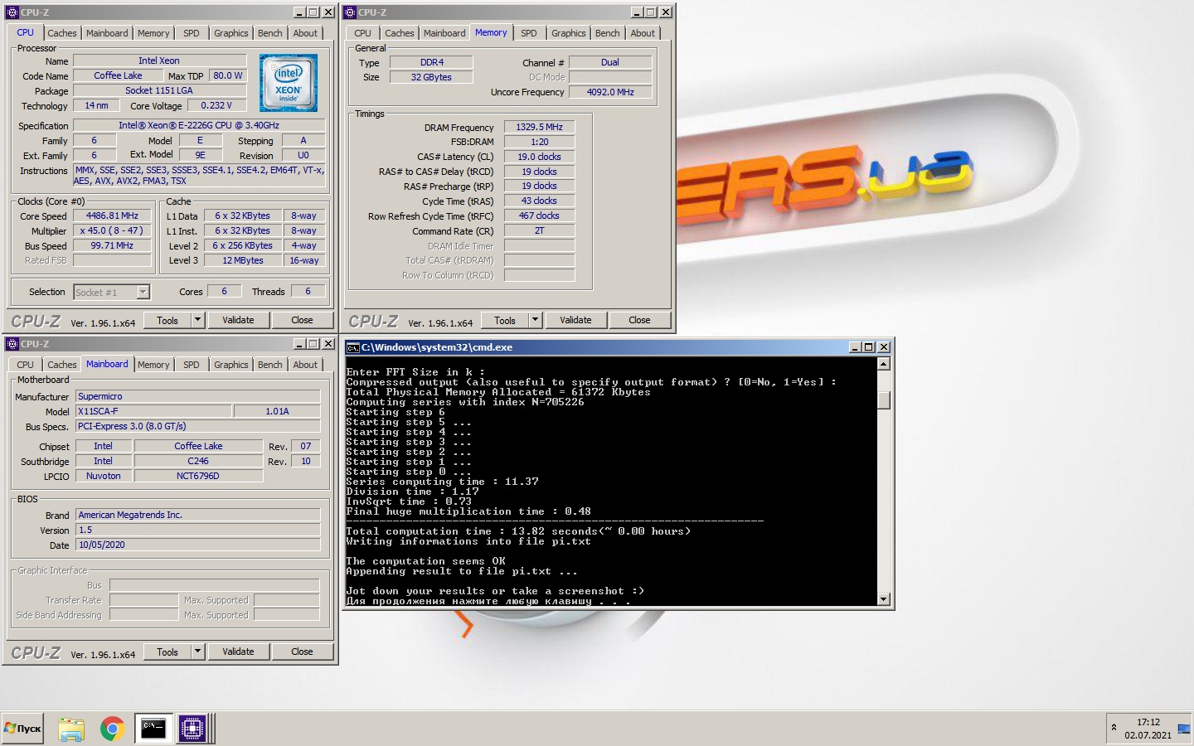
Task: Select Memory tab in Mainboard window
Action: pos(153,365)
